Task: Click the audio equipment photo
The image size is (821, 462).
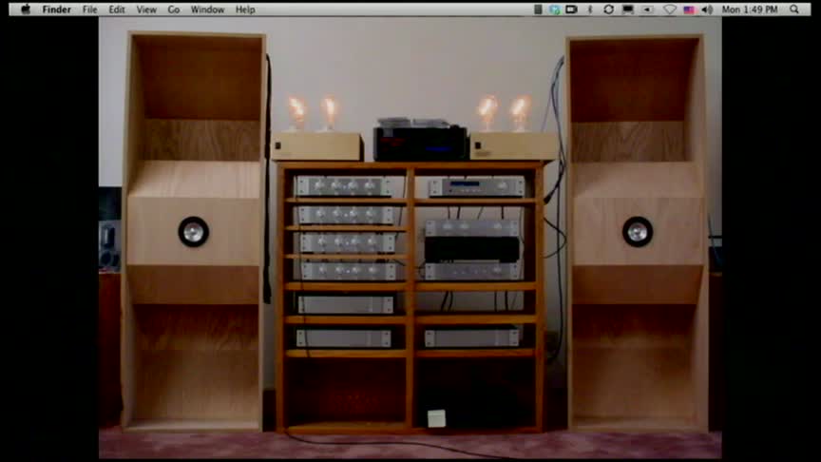Action: tap(410, 238)
